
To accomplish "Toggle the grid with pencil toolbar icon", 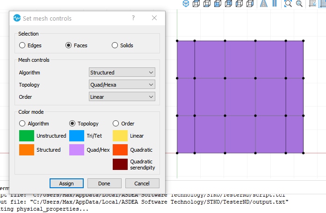I will [313, 4].
